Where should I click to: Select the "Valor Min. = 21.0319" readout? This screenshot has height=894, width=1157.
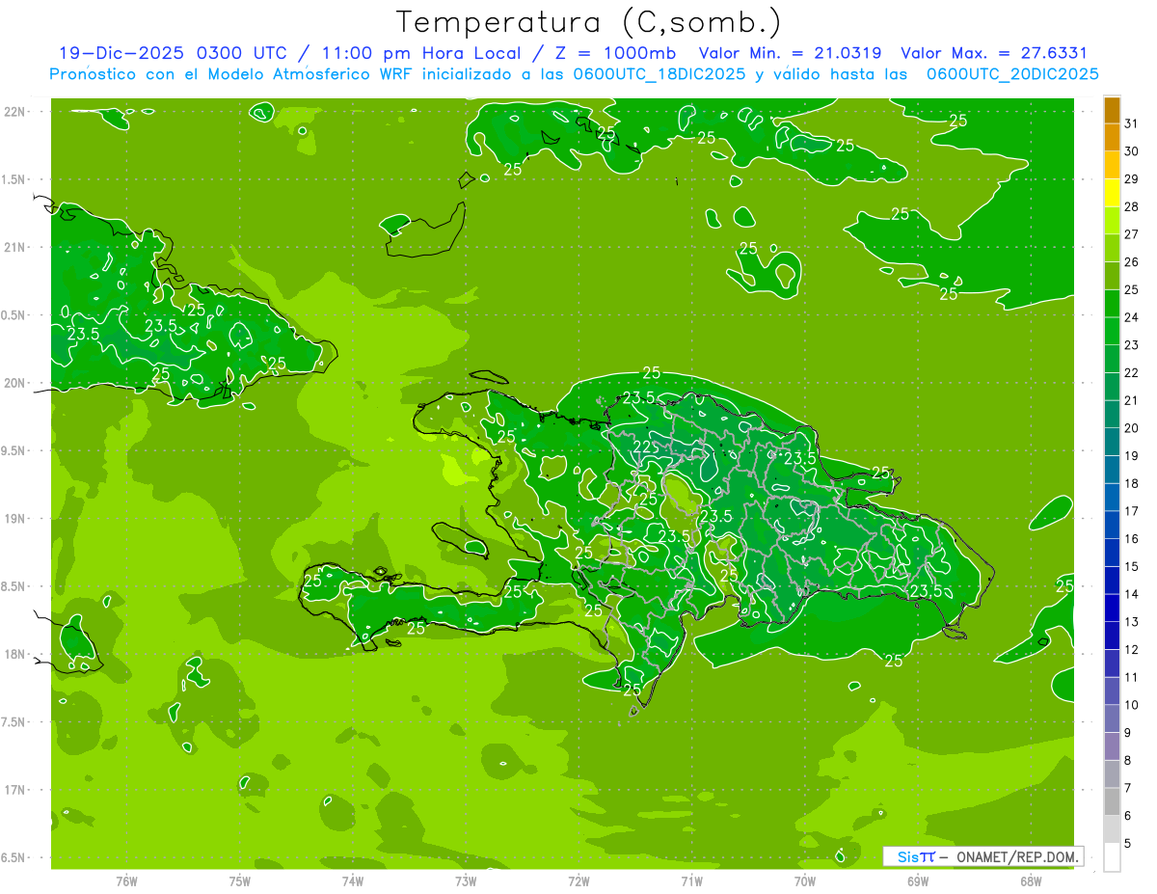(792, 53)
